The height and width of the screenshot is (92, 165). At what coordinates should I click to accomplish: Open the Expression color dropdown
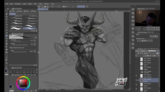click(x=145, y=41)
